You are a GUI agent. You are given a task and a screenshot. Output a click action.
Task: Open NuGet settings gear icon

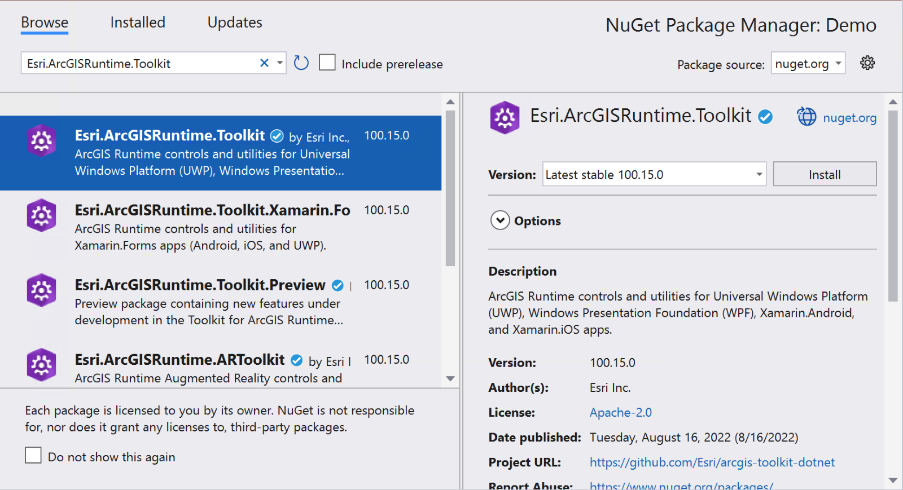pyautogui.click(x=867, y=63)
